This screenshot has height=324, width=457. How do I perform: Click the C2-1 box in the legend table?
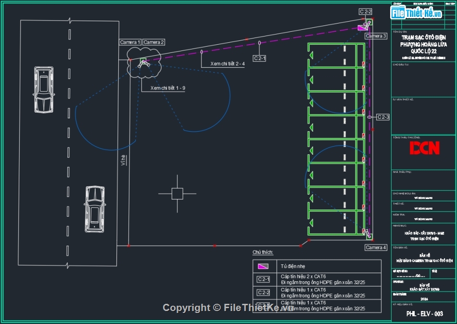[263, 279]
